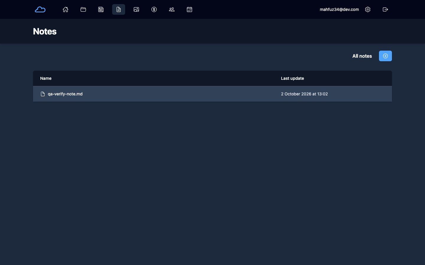Image resolution: width=425 pixels, height=265 pixels.
Task: Select the Notes document icon
Action: click(119, 9)
